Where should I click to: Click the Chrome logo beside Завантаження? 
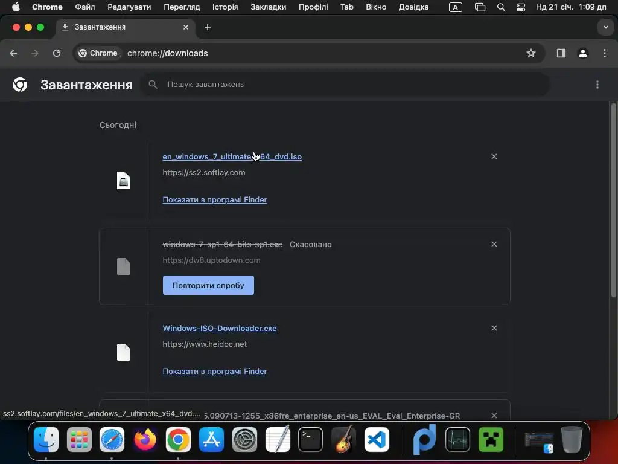coord(20,85)
